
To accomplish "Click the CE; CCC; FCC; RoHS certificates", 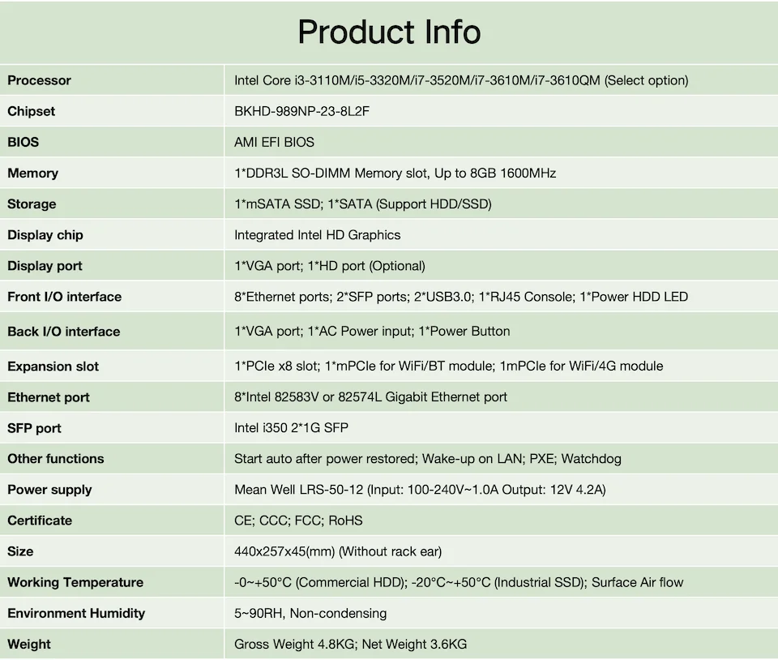I will [x=298, y=521].
